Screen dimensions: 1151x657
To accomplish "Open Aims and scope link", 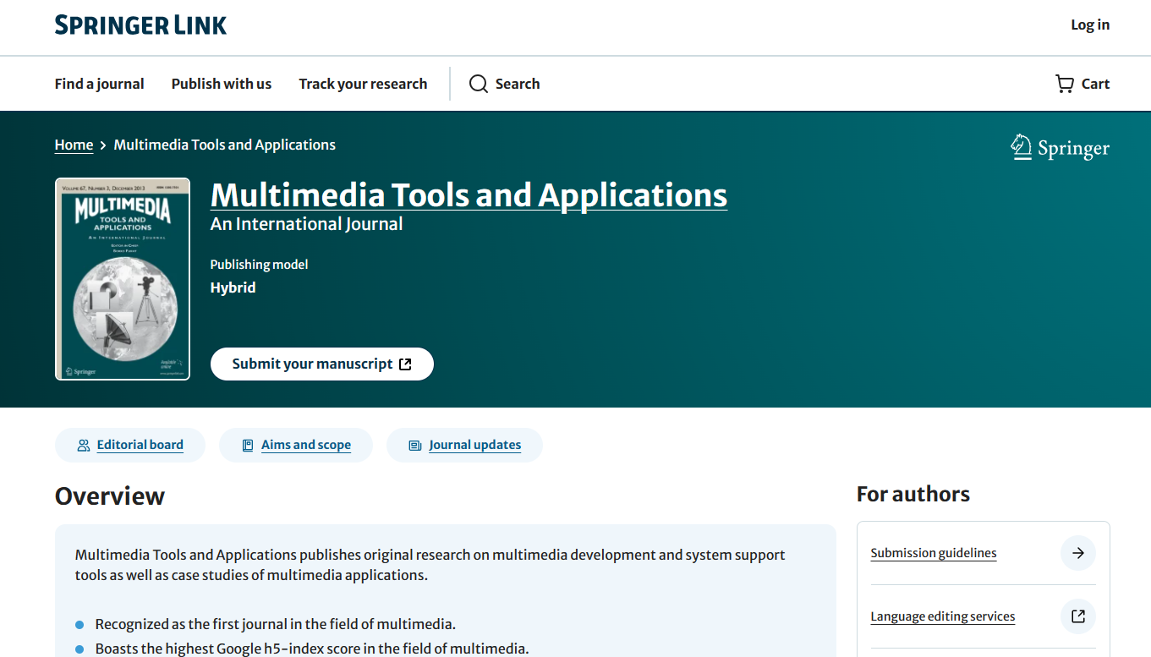I will coord(306,445).
